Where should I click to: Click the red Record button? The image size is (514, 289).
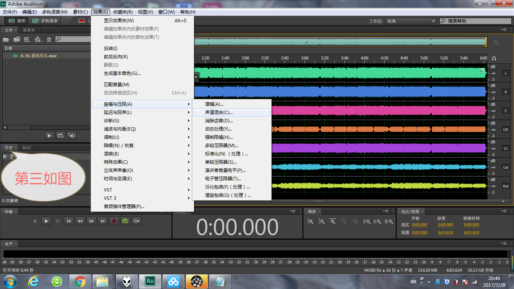point(114,221)
